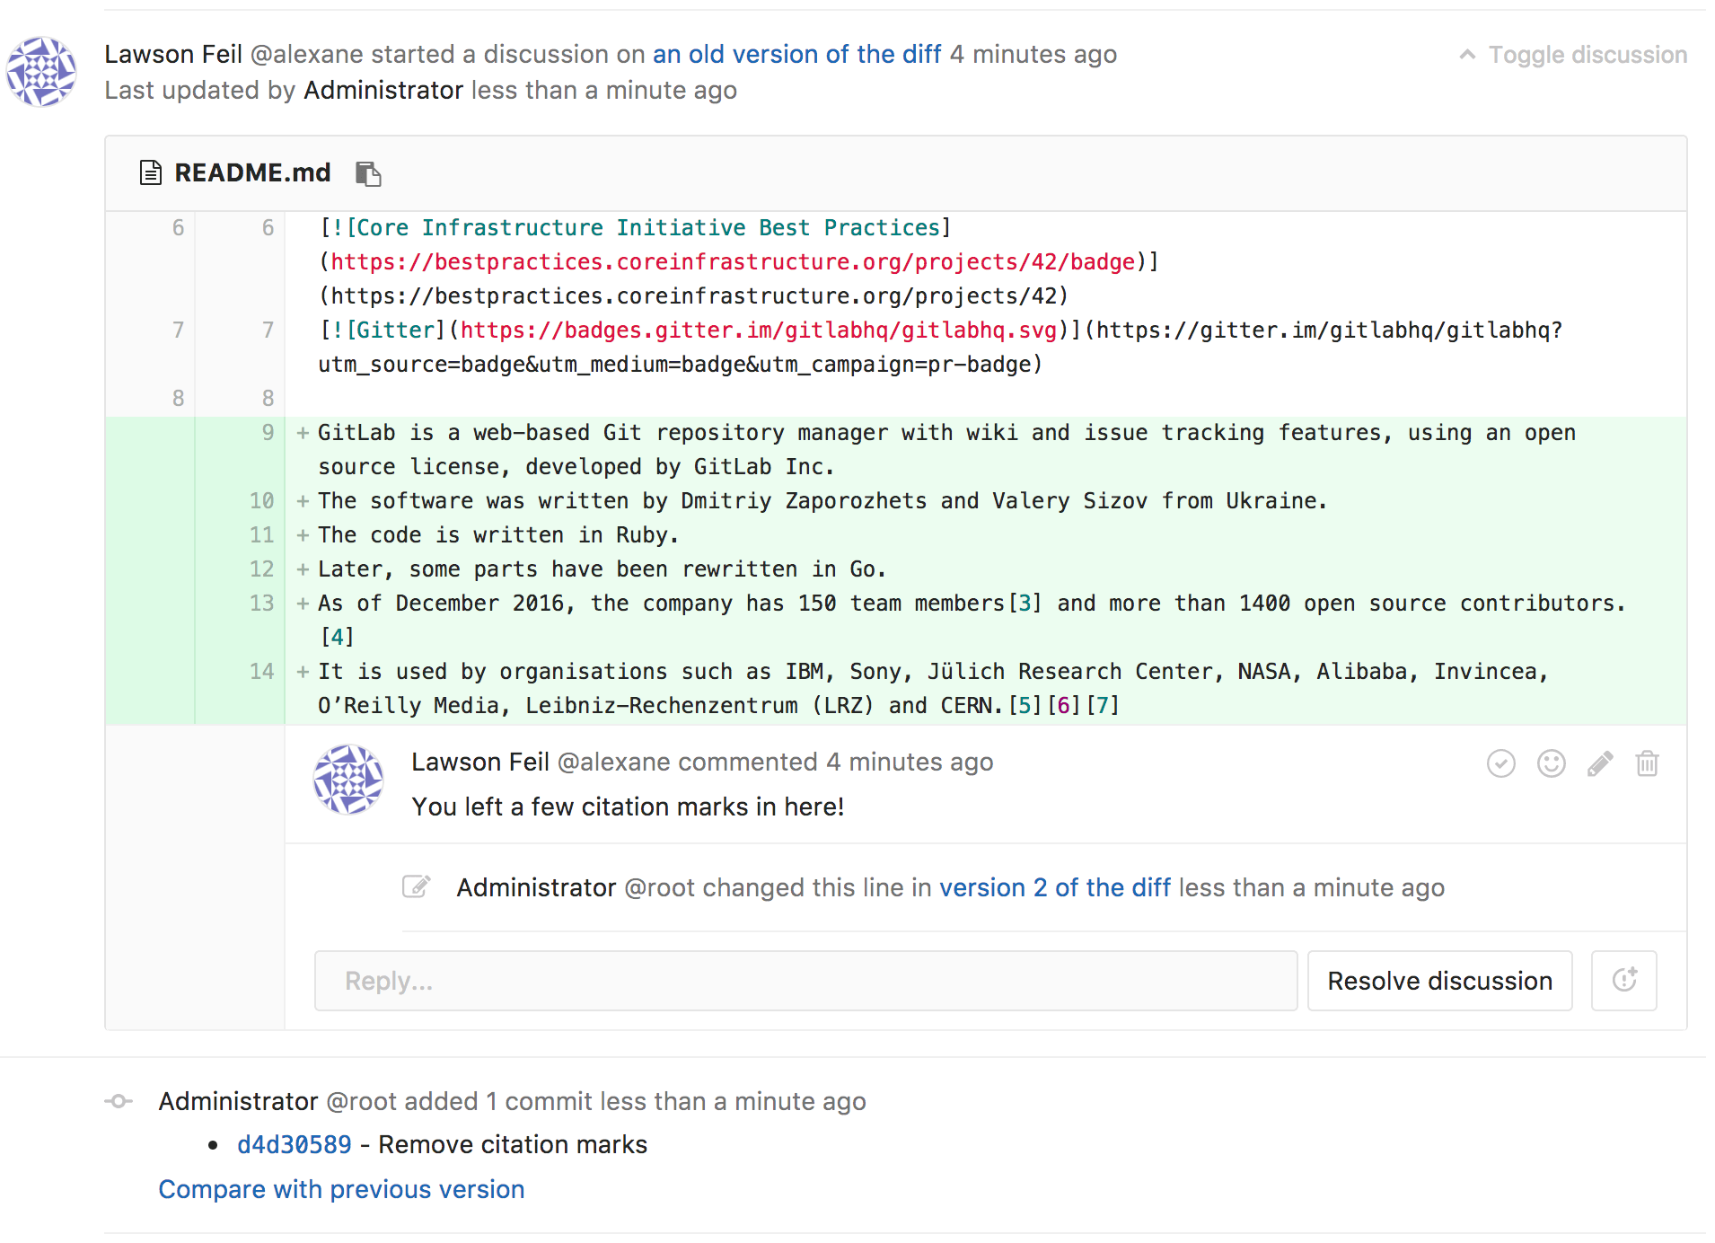
Task: Click the system-note pencil icon beside Administrator's update
Action: click(417, 887)
